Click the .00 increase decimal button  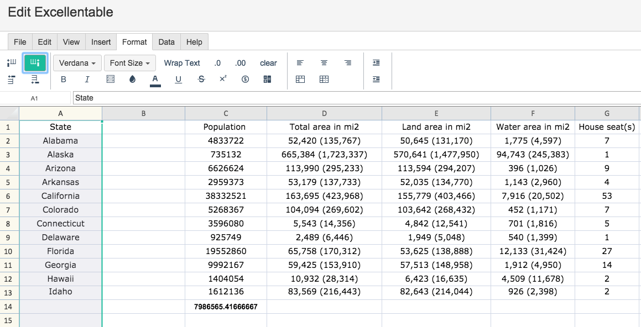[241, 63]
